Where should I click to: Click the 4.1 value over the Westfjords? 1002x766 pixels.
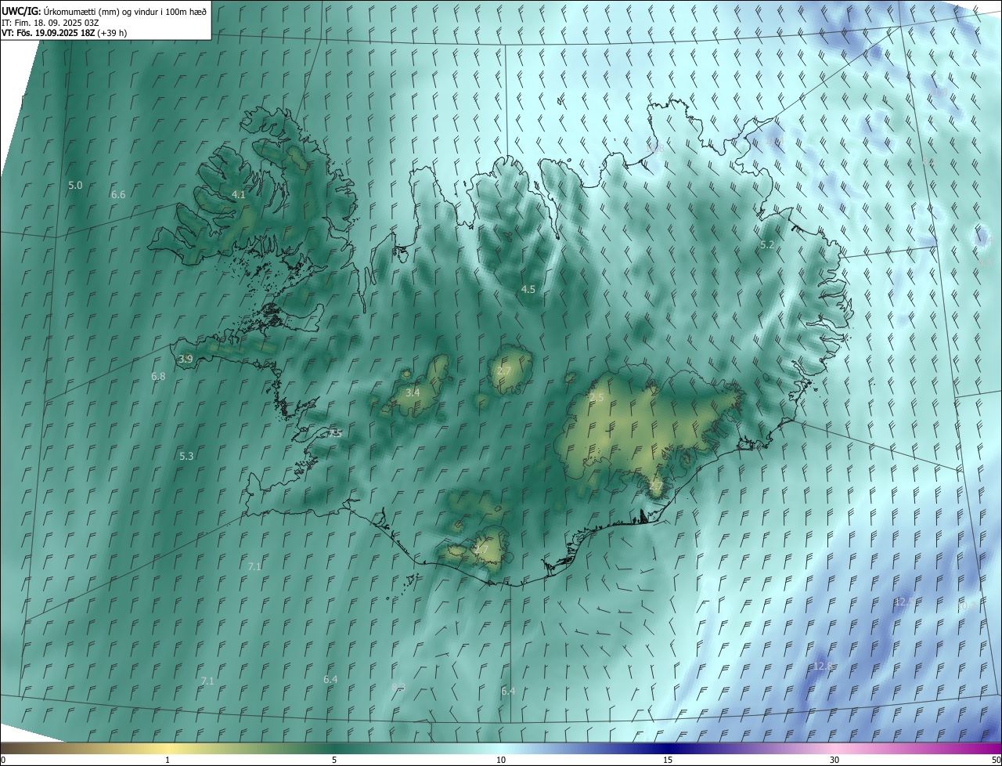click(239, 194)
